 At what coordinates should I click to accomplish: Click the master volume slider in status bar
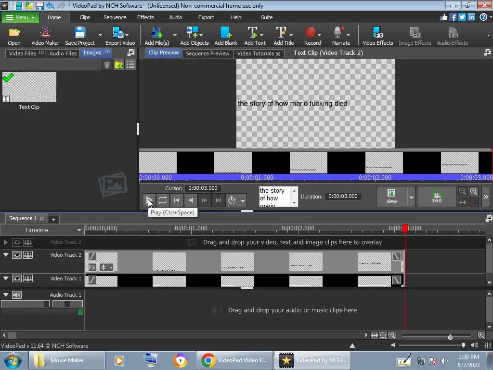(x=463, y=345)
